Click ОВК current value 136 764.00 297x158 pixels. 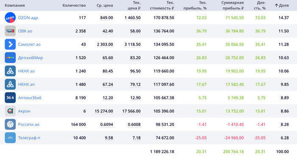coord(164,31)
